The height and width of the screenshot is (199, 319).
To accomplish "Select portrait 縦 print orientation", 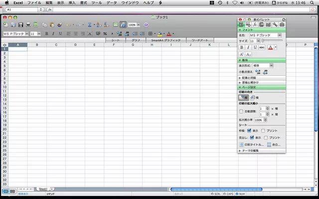I will [244, 98].
